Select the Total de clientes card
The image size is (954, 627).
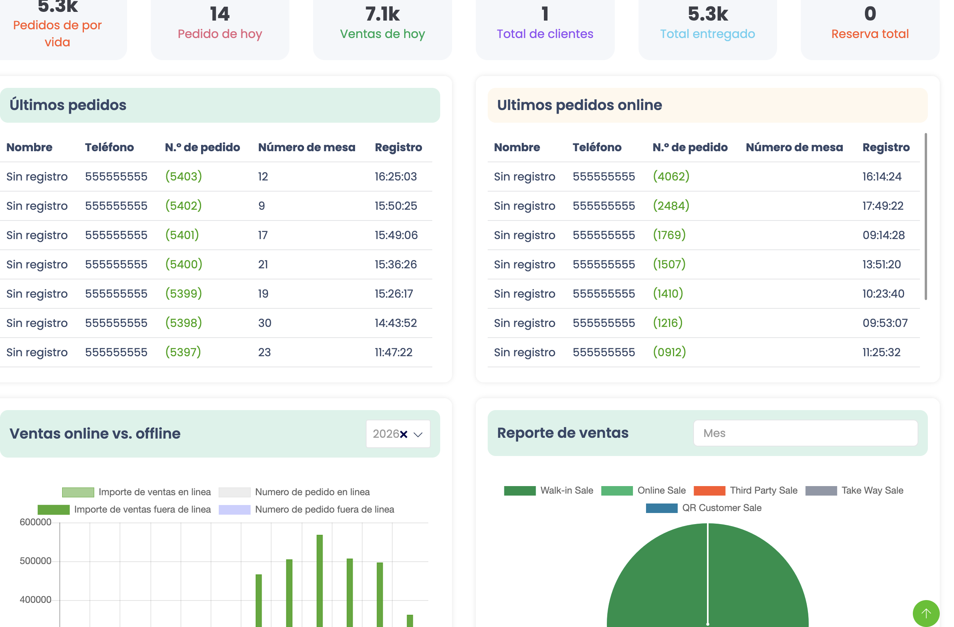click(545, 28)
